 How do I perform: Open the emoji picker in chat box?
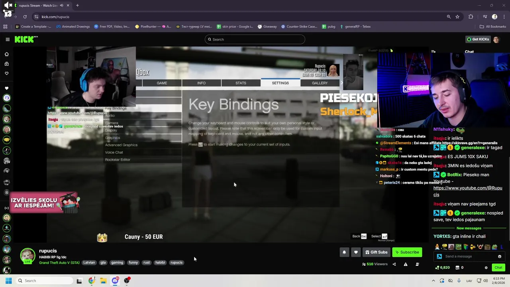click(500, 256)
